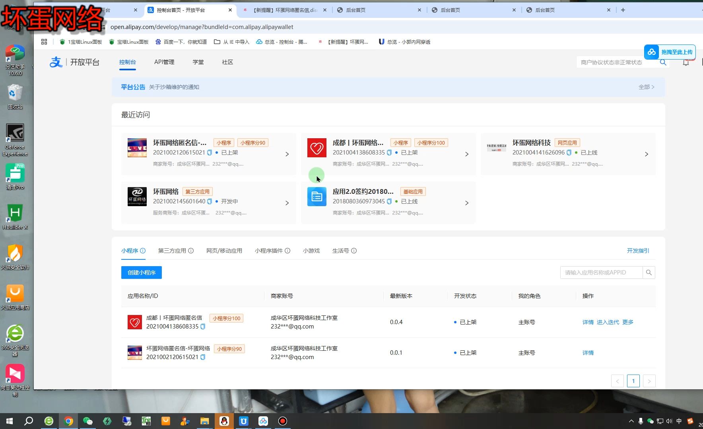Select the 第三方应用 tab

click(x=172, y=251)
